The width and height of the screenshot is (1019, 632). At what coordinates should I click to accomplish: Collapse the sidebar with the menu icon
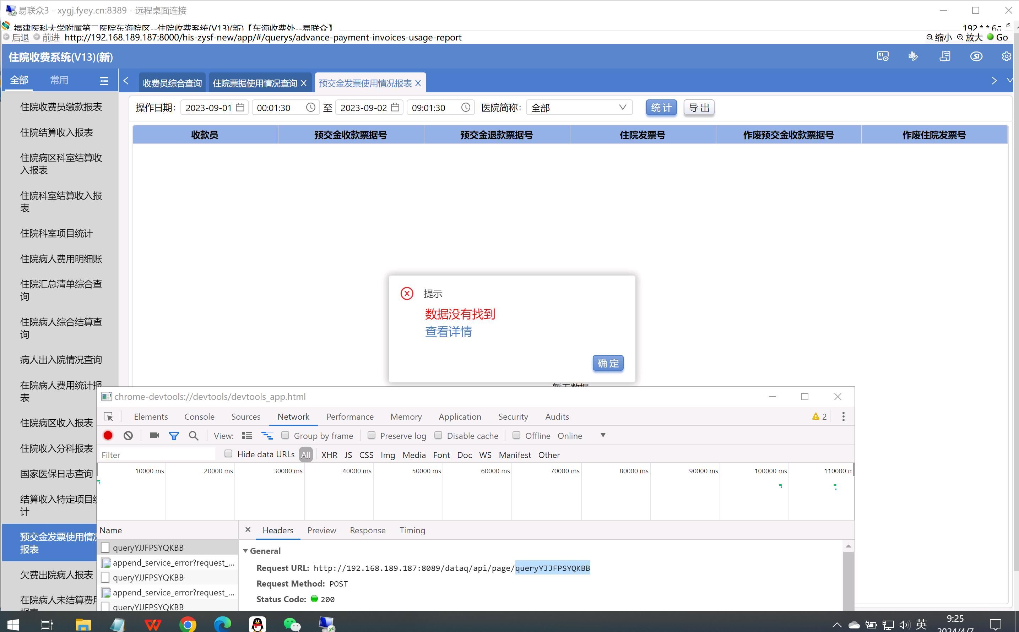pyautogui.click(x=104, y=81)
